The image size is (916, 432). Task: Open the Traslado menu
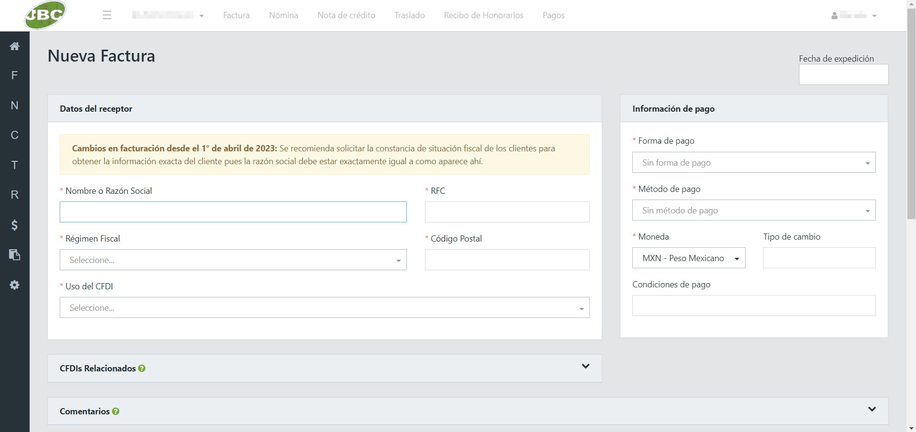click(x=410, y=15)
